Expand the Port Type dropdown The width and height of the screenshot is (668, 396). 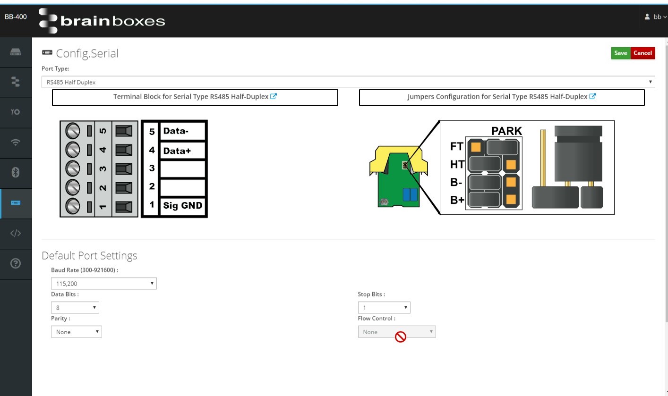pos(348,82)
